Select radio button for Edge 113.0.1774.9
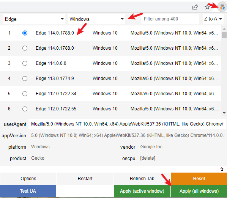The height and width of the screenshot is (198, 227). point(25,79)
